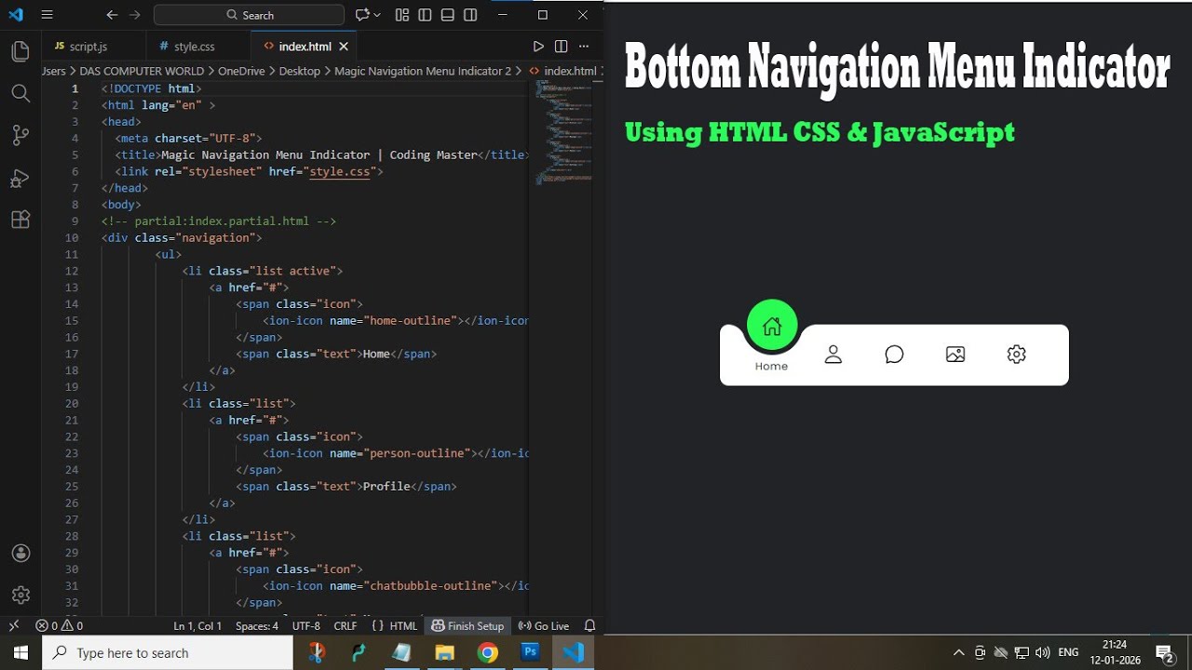Follow the style.css link in code
Screen dimensions: 1192x670
(341, 171)
